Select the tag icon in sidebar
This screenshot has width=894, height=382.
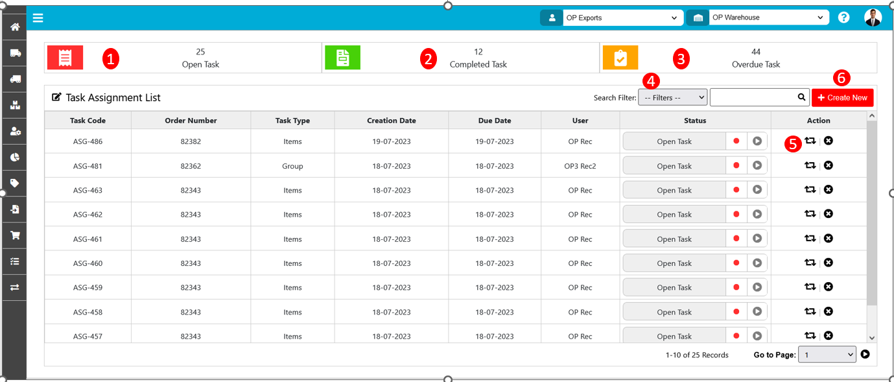pyautogui.click(x=14, y=184)
